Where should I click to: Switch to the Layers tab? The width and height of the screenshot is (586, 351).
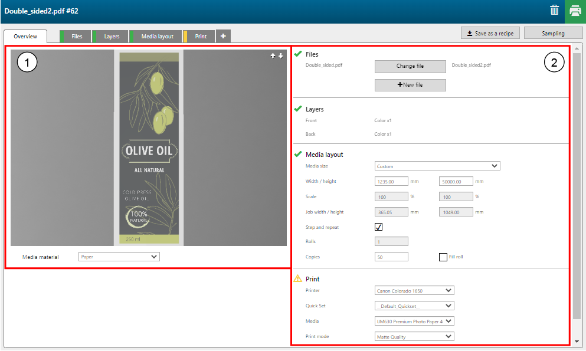[111, 37]
